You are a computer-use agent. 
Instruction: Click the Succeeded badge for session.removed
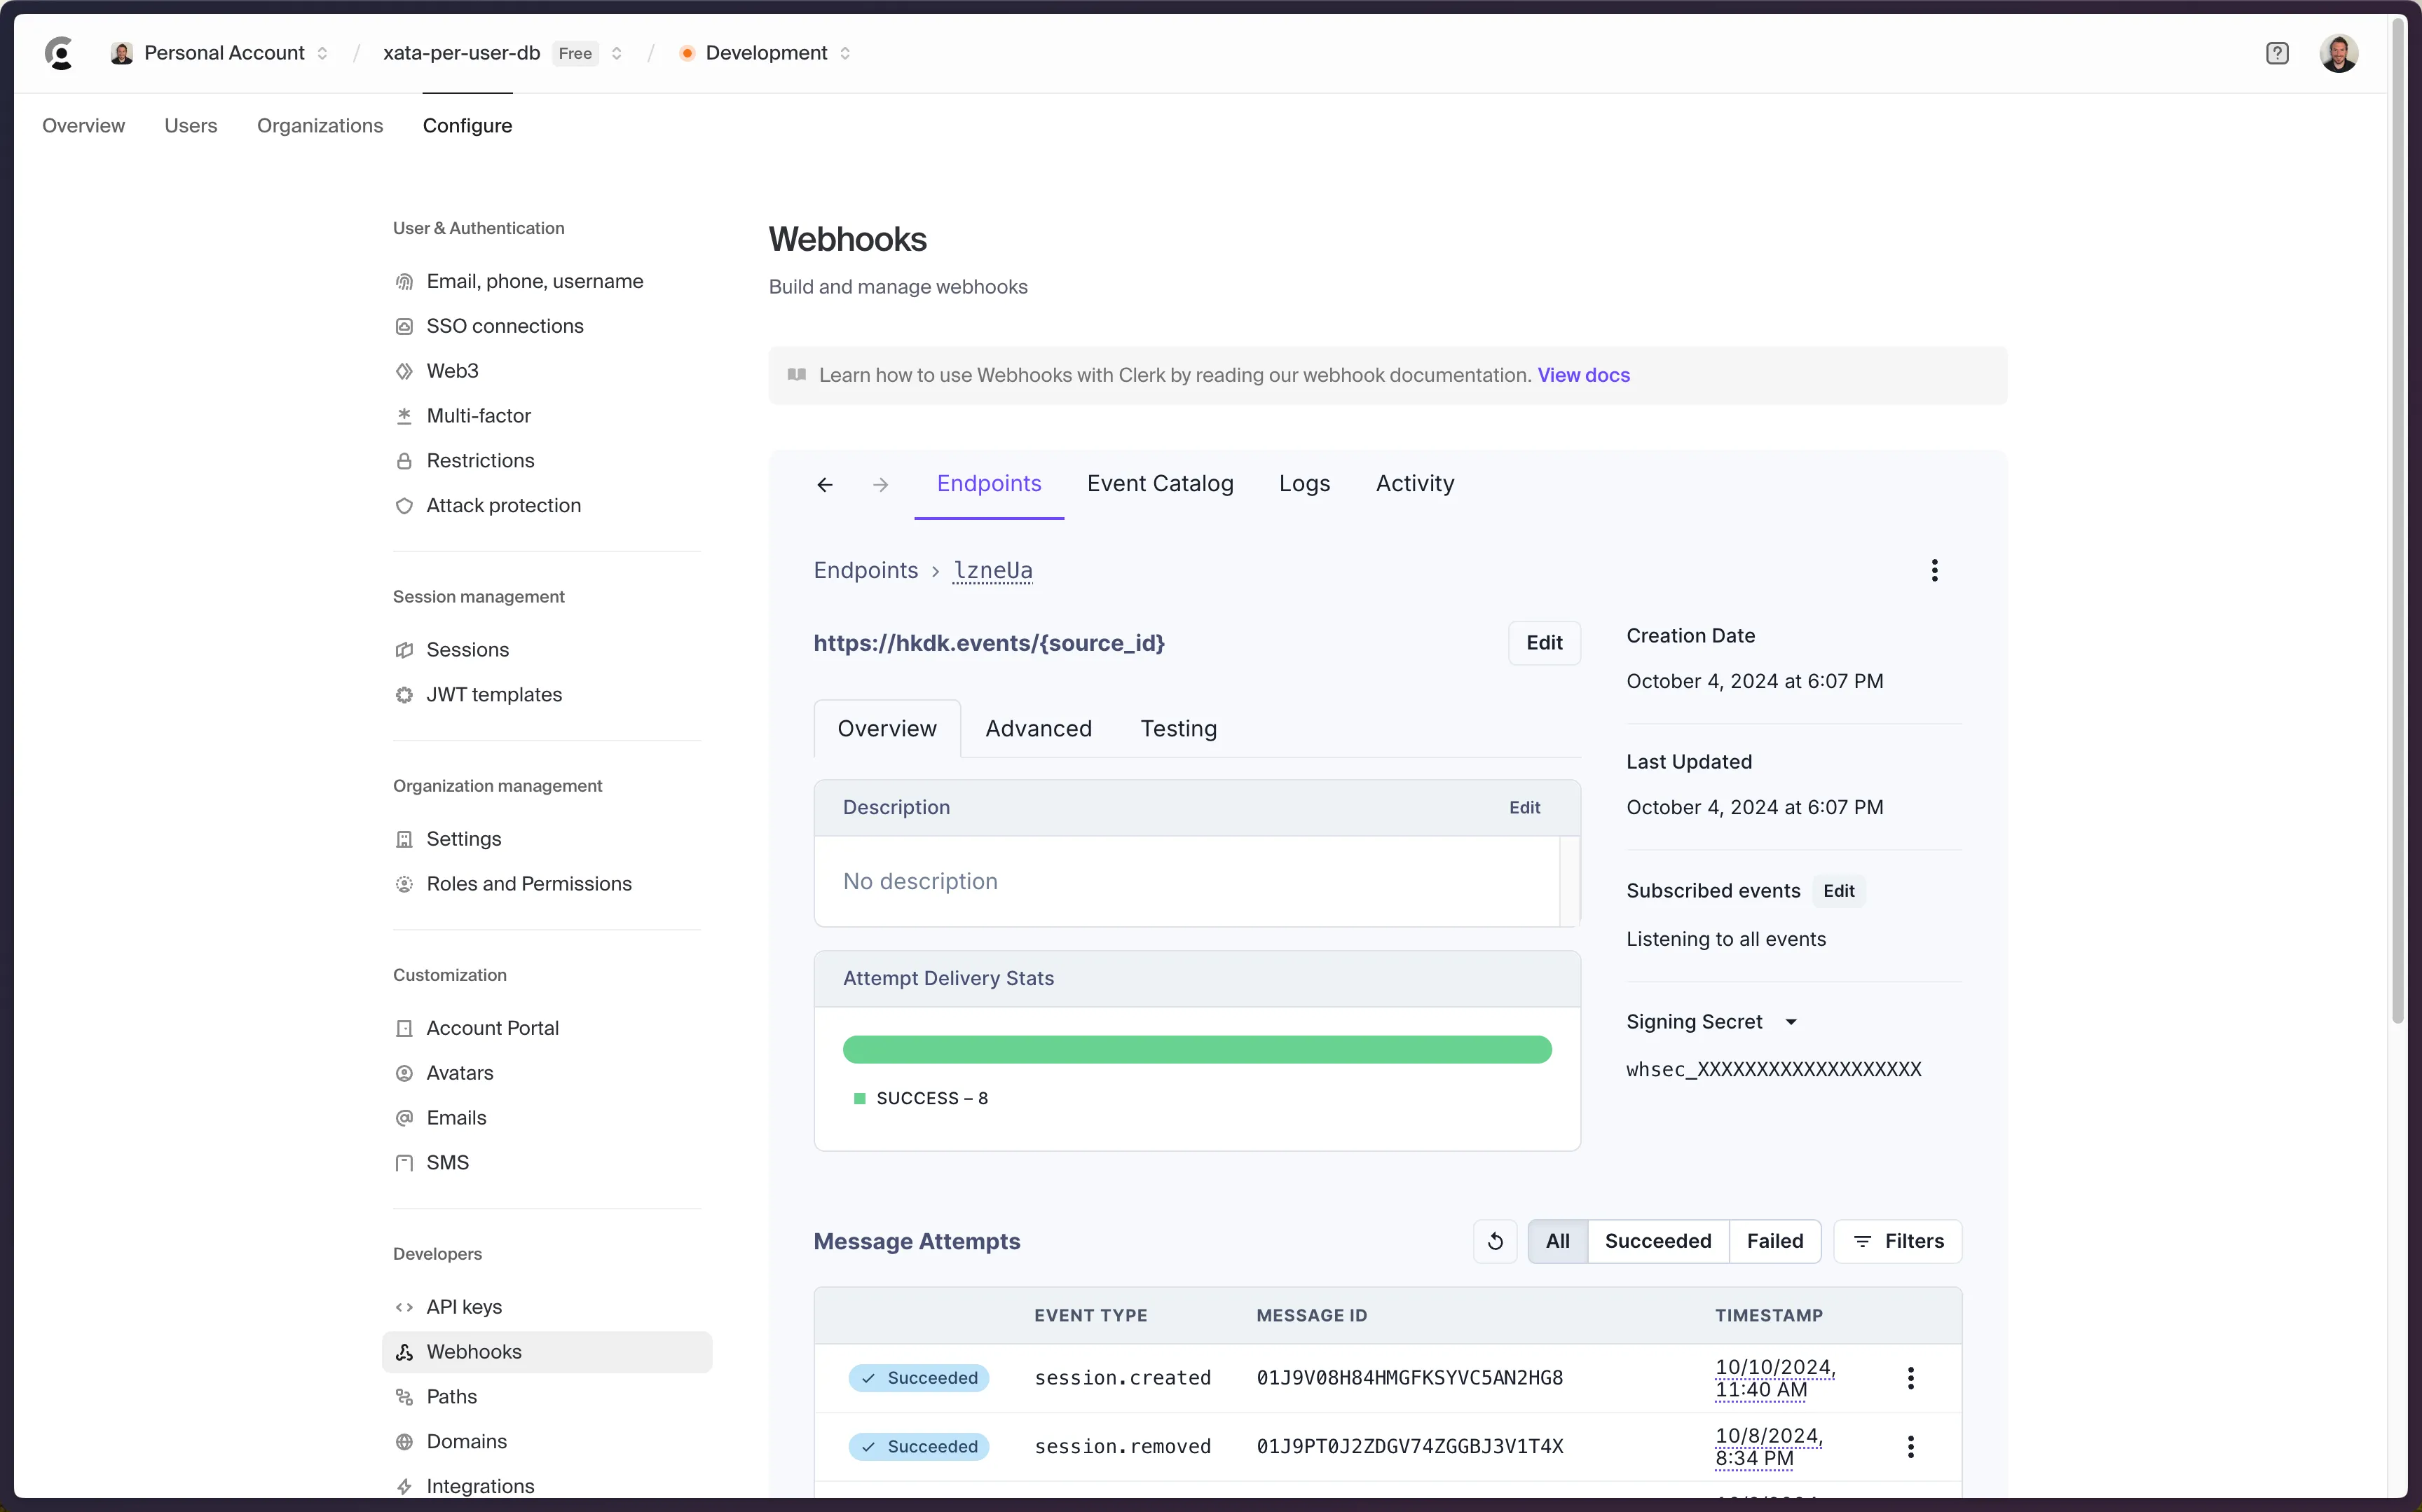point(919,1447)
